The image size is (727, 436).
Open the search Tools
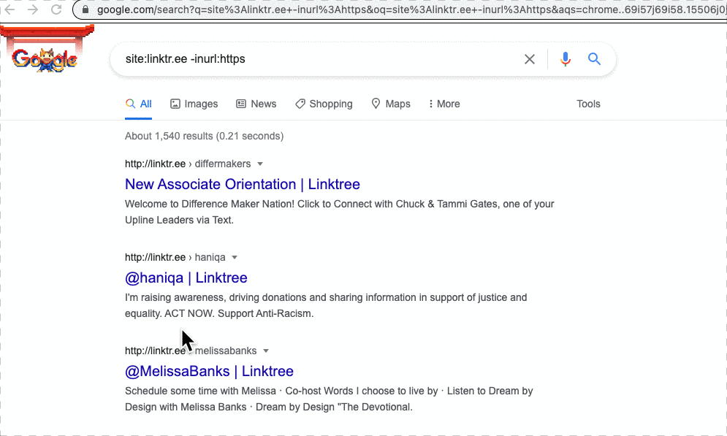(588, 104)
